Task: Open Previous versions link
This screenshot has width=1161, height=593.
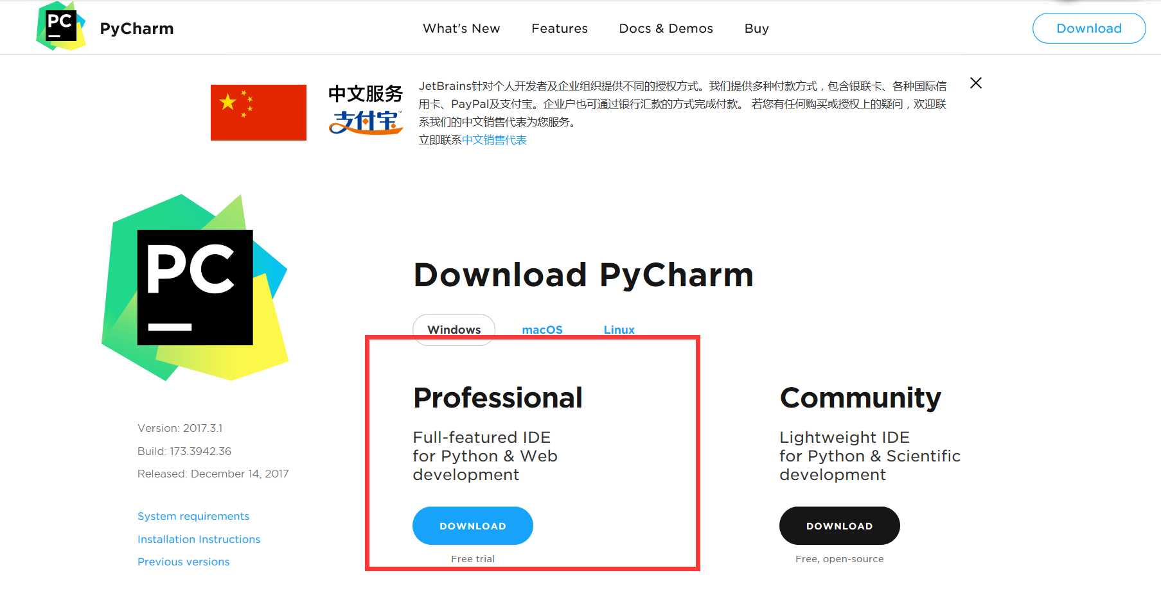Action: click(x=184, y=562)
